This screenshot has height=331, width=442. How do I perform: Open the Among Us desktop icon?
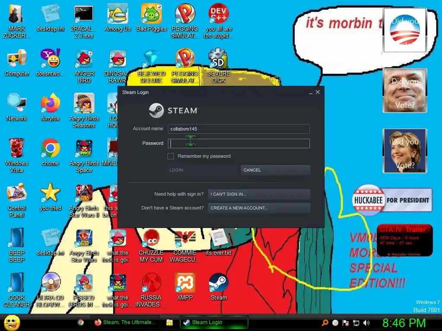[117, 17]
